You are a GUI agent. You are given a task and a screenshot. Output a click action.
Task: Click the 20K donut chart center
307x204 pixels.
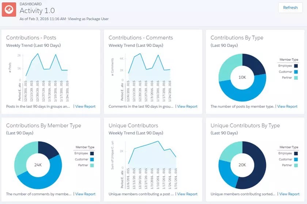[x=242, y=165]
